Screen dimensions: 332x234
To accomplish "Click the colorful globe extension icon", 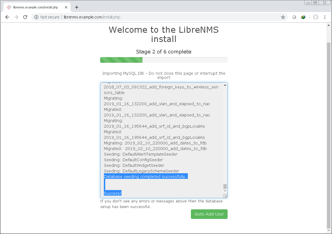I will 303,17.
